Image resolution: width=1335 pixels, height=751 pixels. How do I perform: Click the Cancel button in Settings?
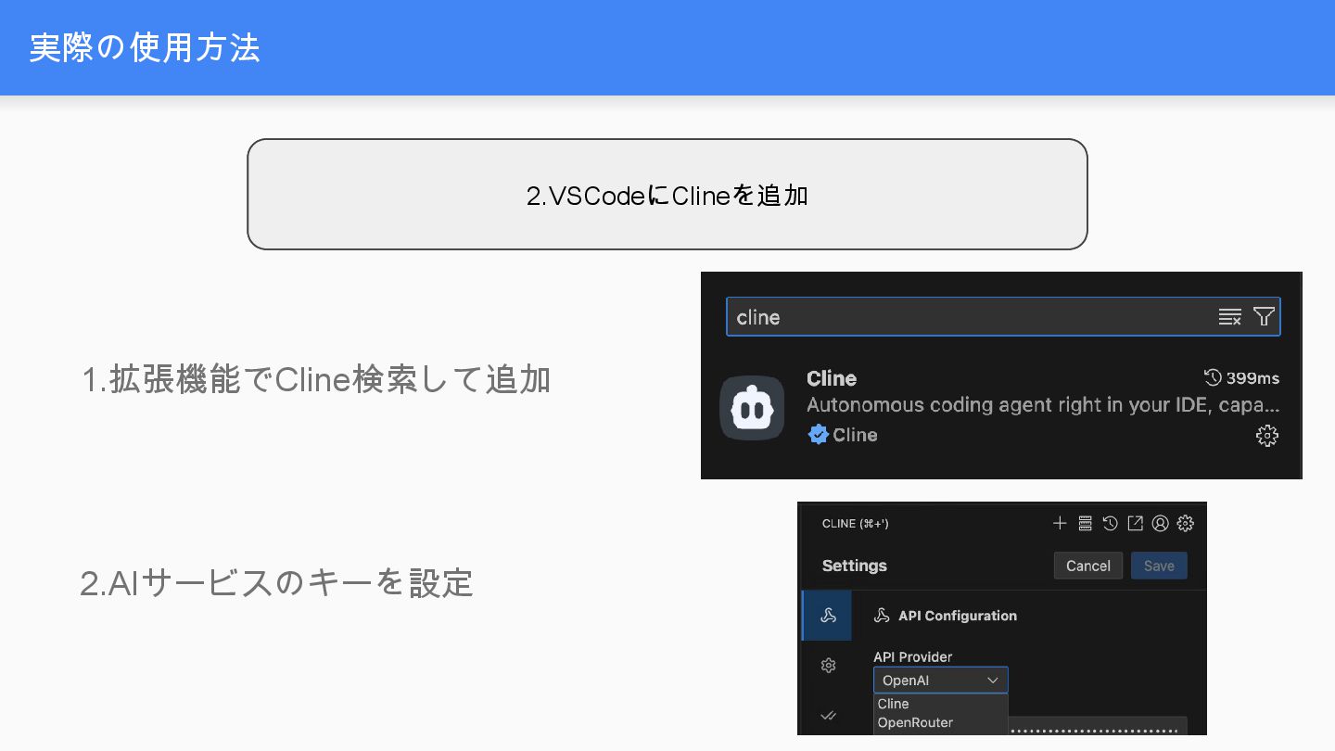tap(1088, 566)
